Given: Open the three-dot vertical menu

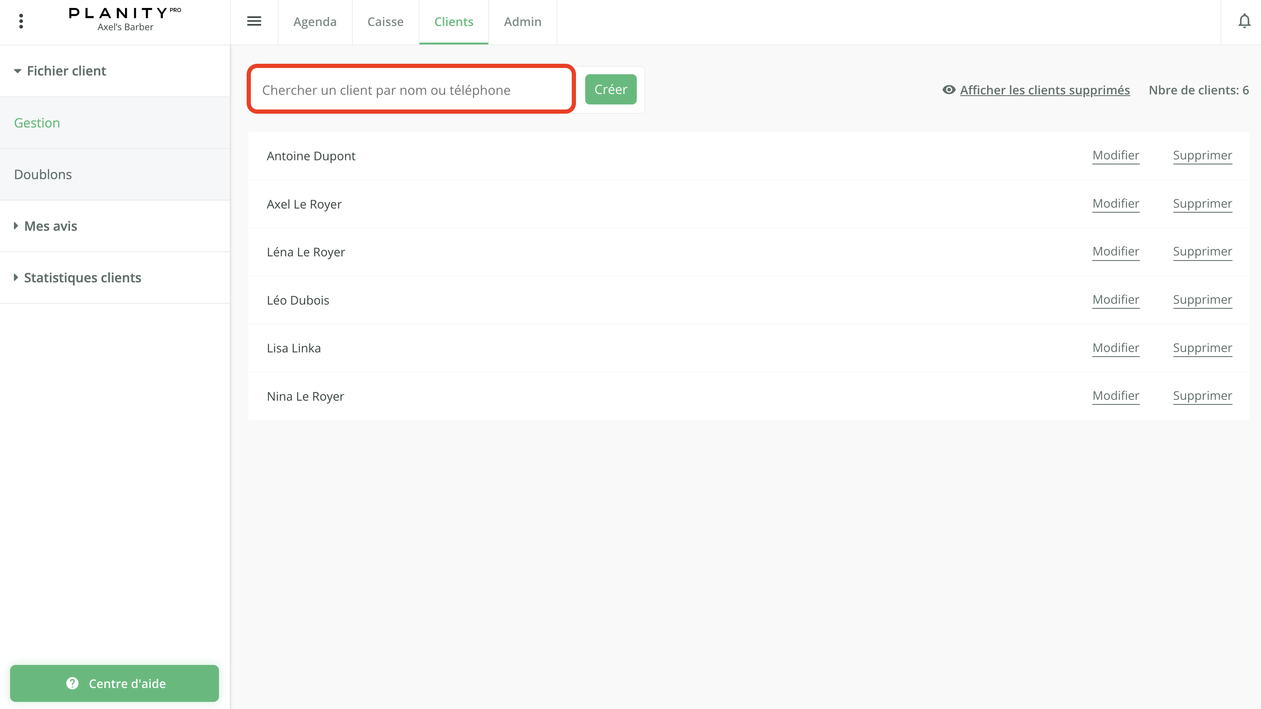Looking at the screenshot, I should (21, 21).
